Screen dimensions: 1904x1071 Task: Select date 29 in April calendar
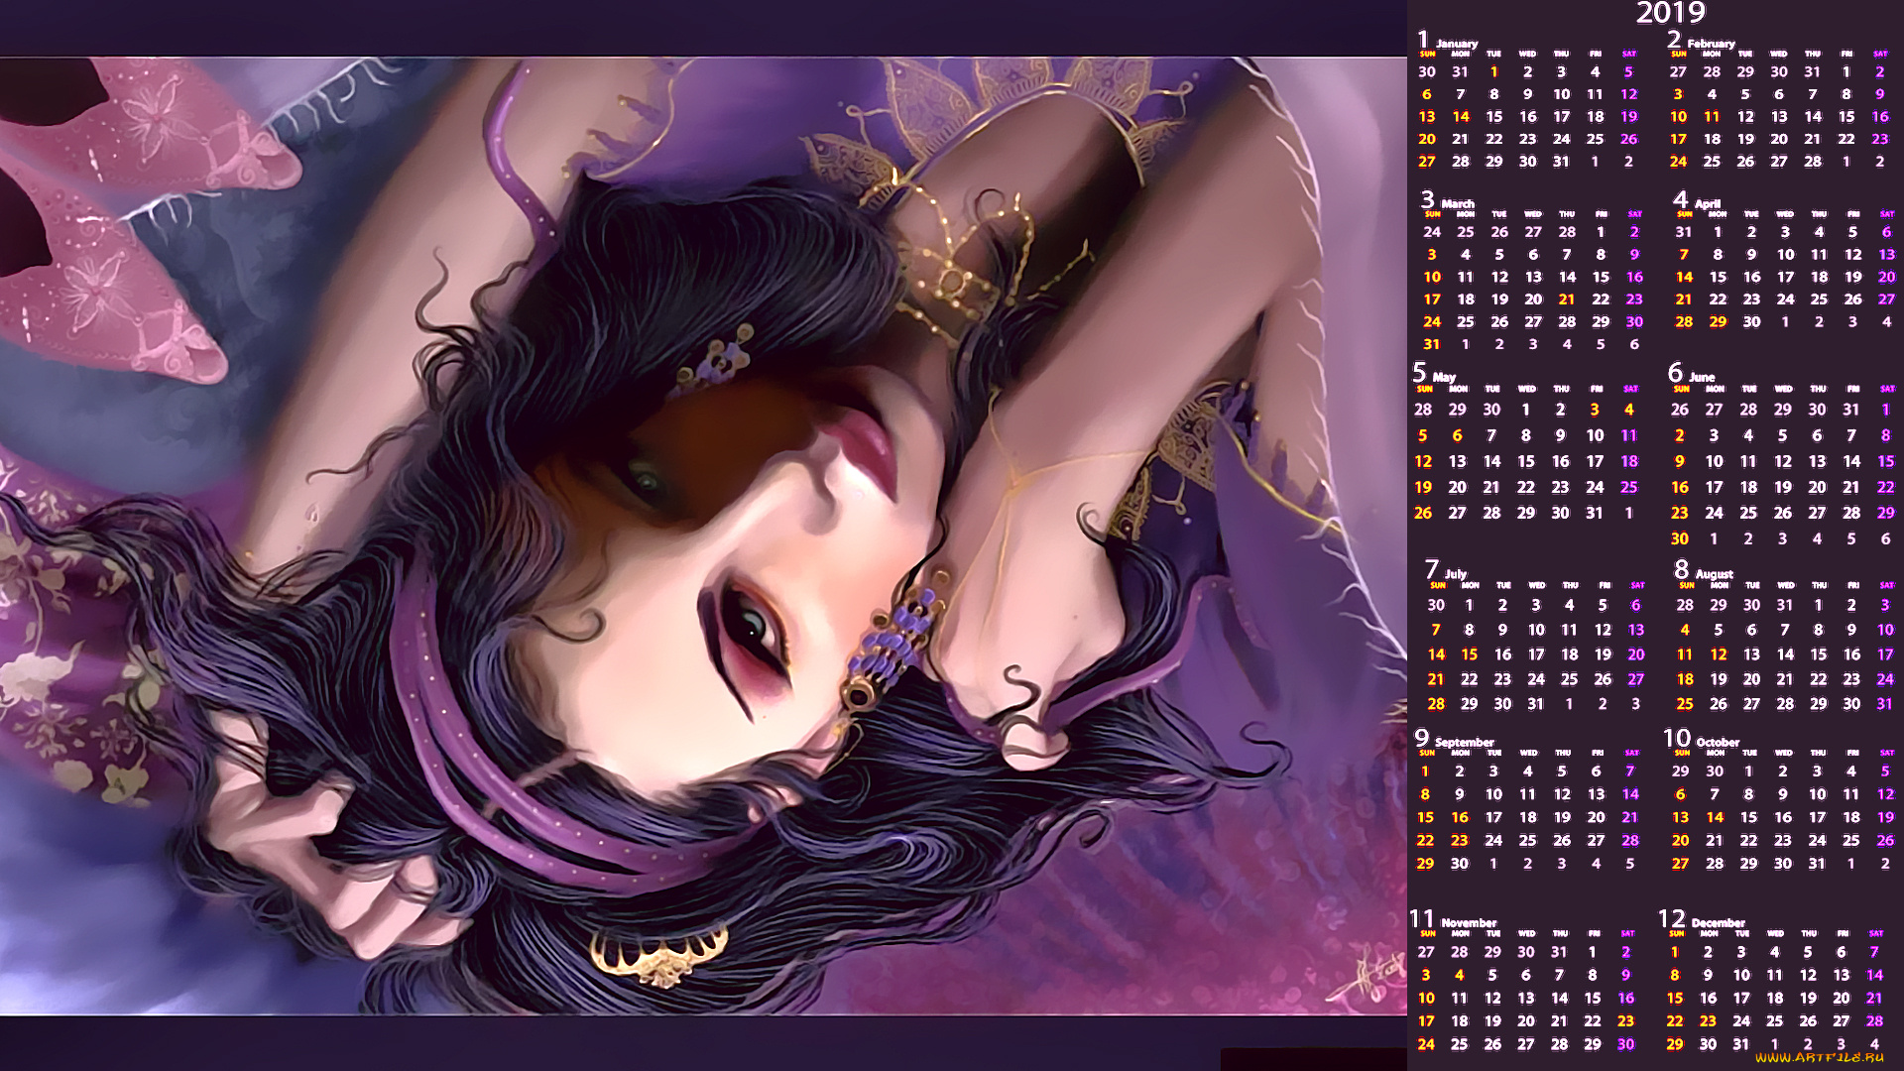(1718, 322)
